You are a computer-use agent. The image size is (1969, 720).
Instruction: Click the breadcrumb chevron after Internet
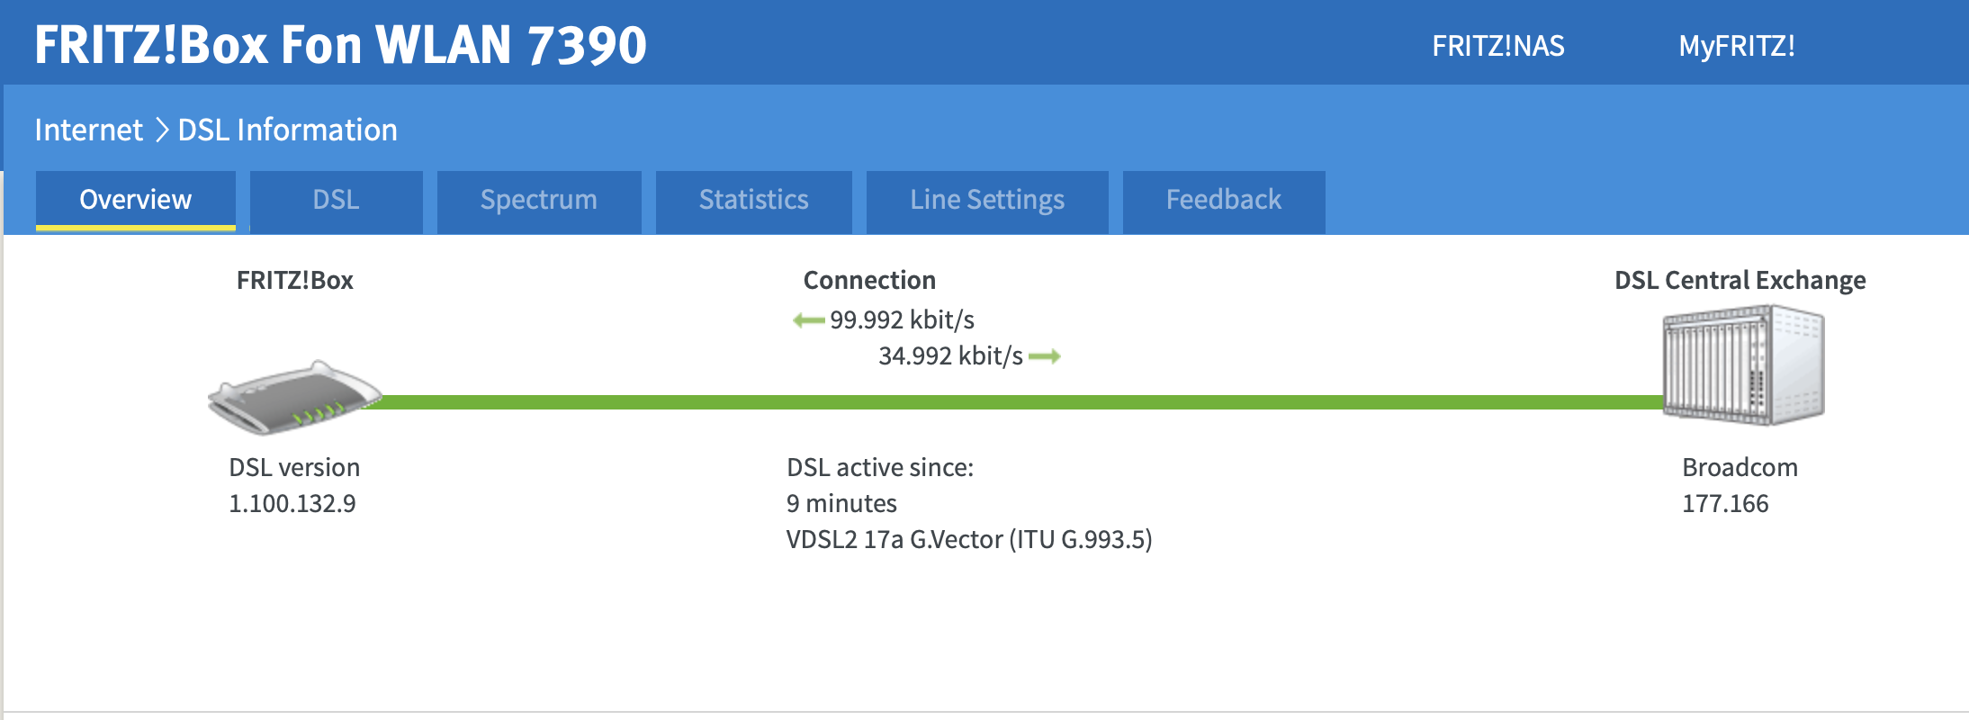click(x=162, y=130)
